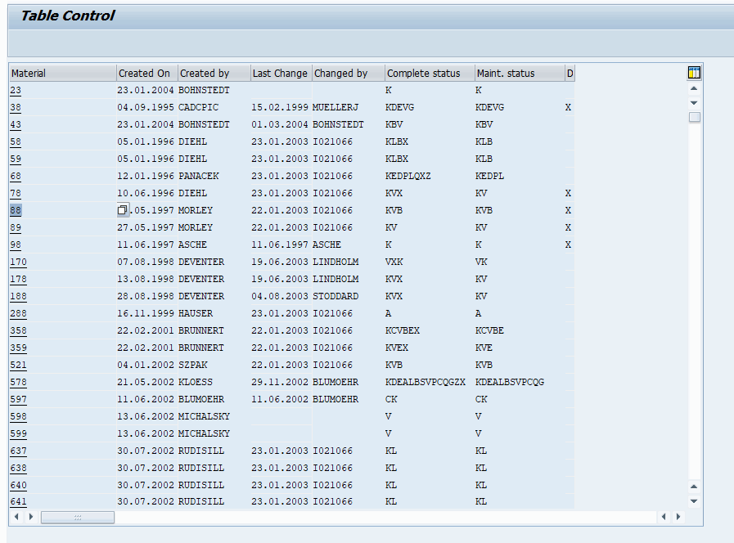Select the Changed by column header
734x543 pixels.
coord(349,73)
